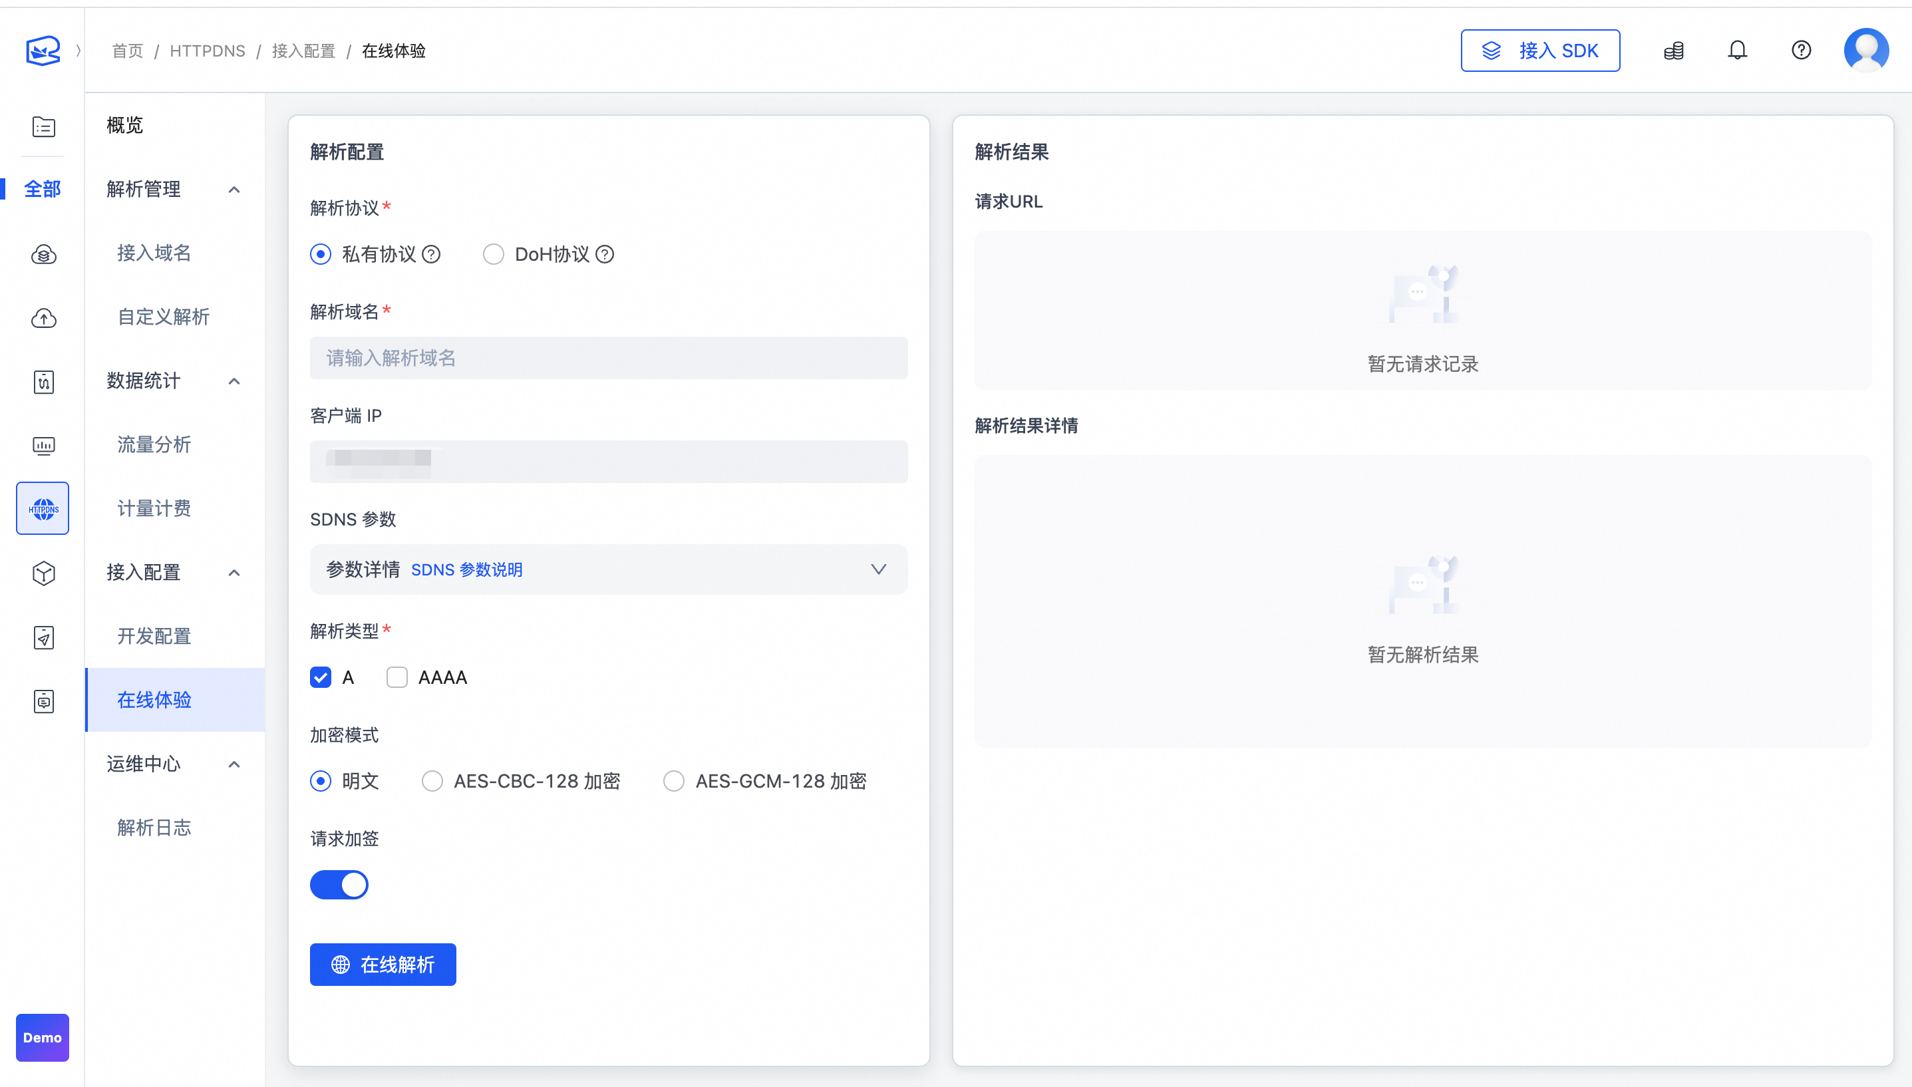The height and width of the screenshot is (1087, 1912).
Task: Check the AAAA record type checkbox
Action: (397, 677)
